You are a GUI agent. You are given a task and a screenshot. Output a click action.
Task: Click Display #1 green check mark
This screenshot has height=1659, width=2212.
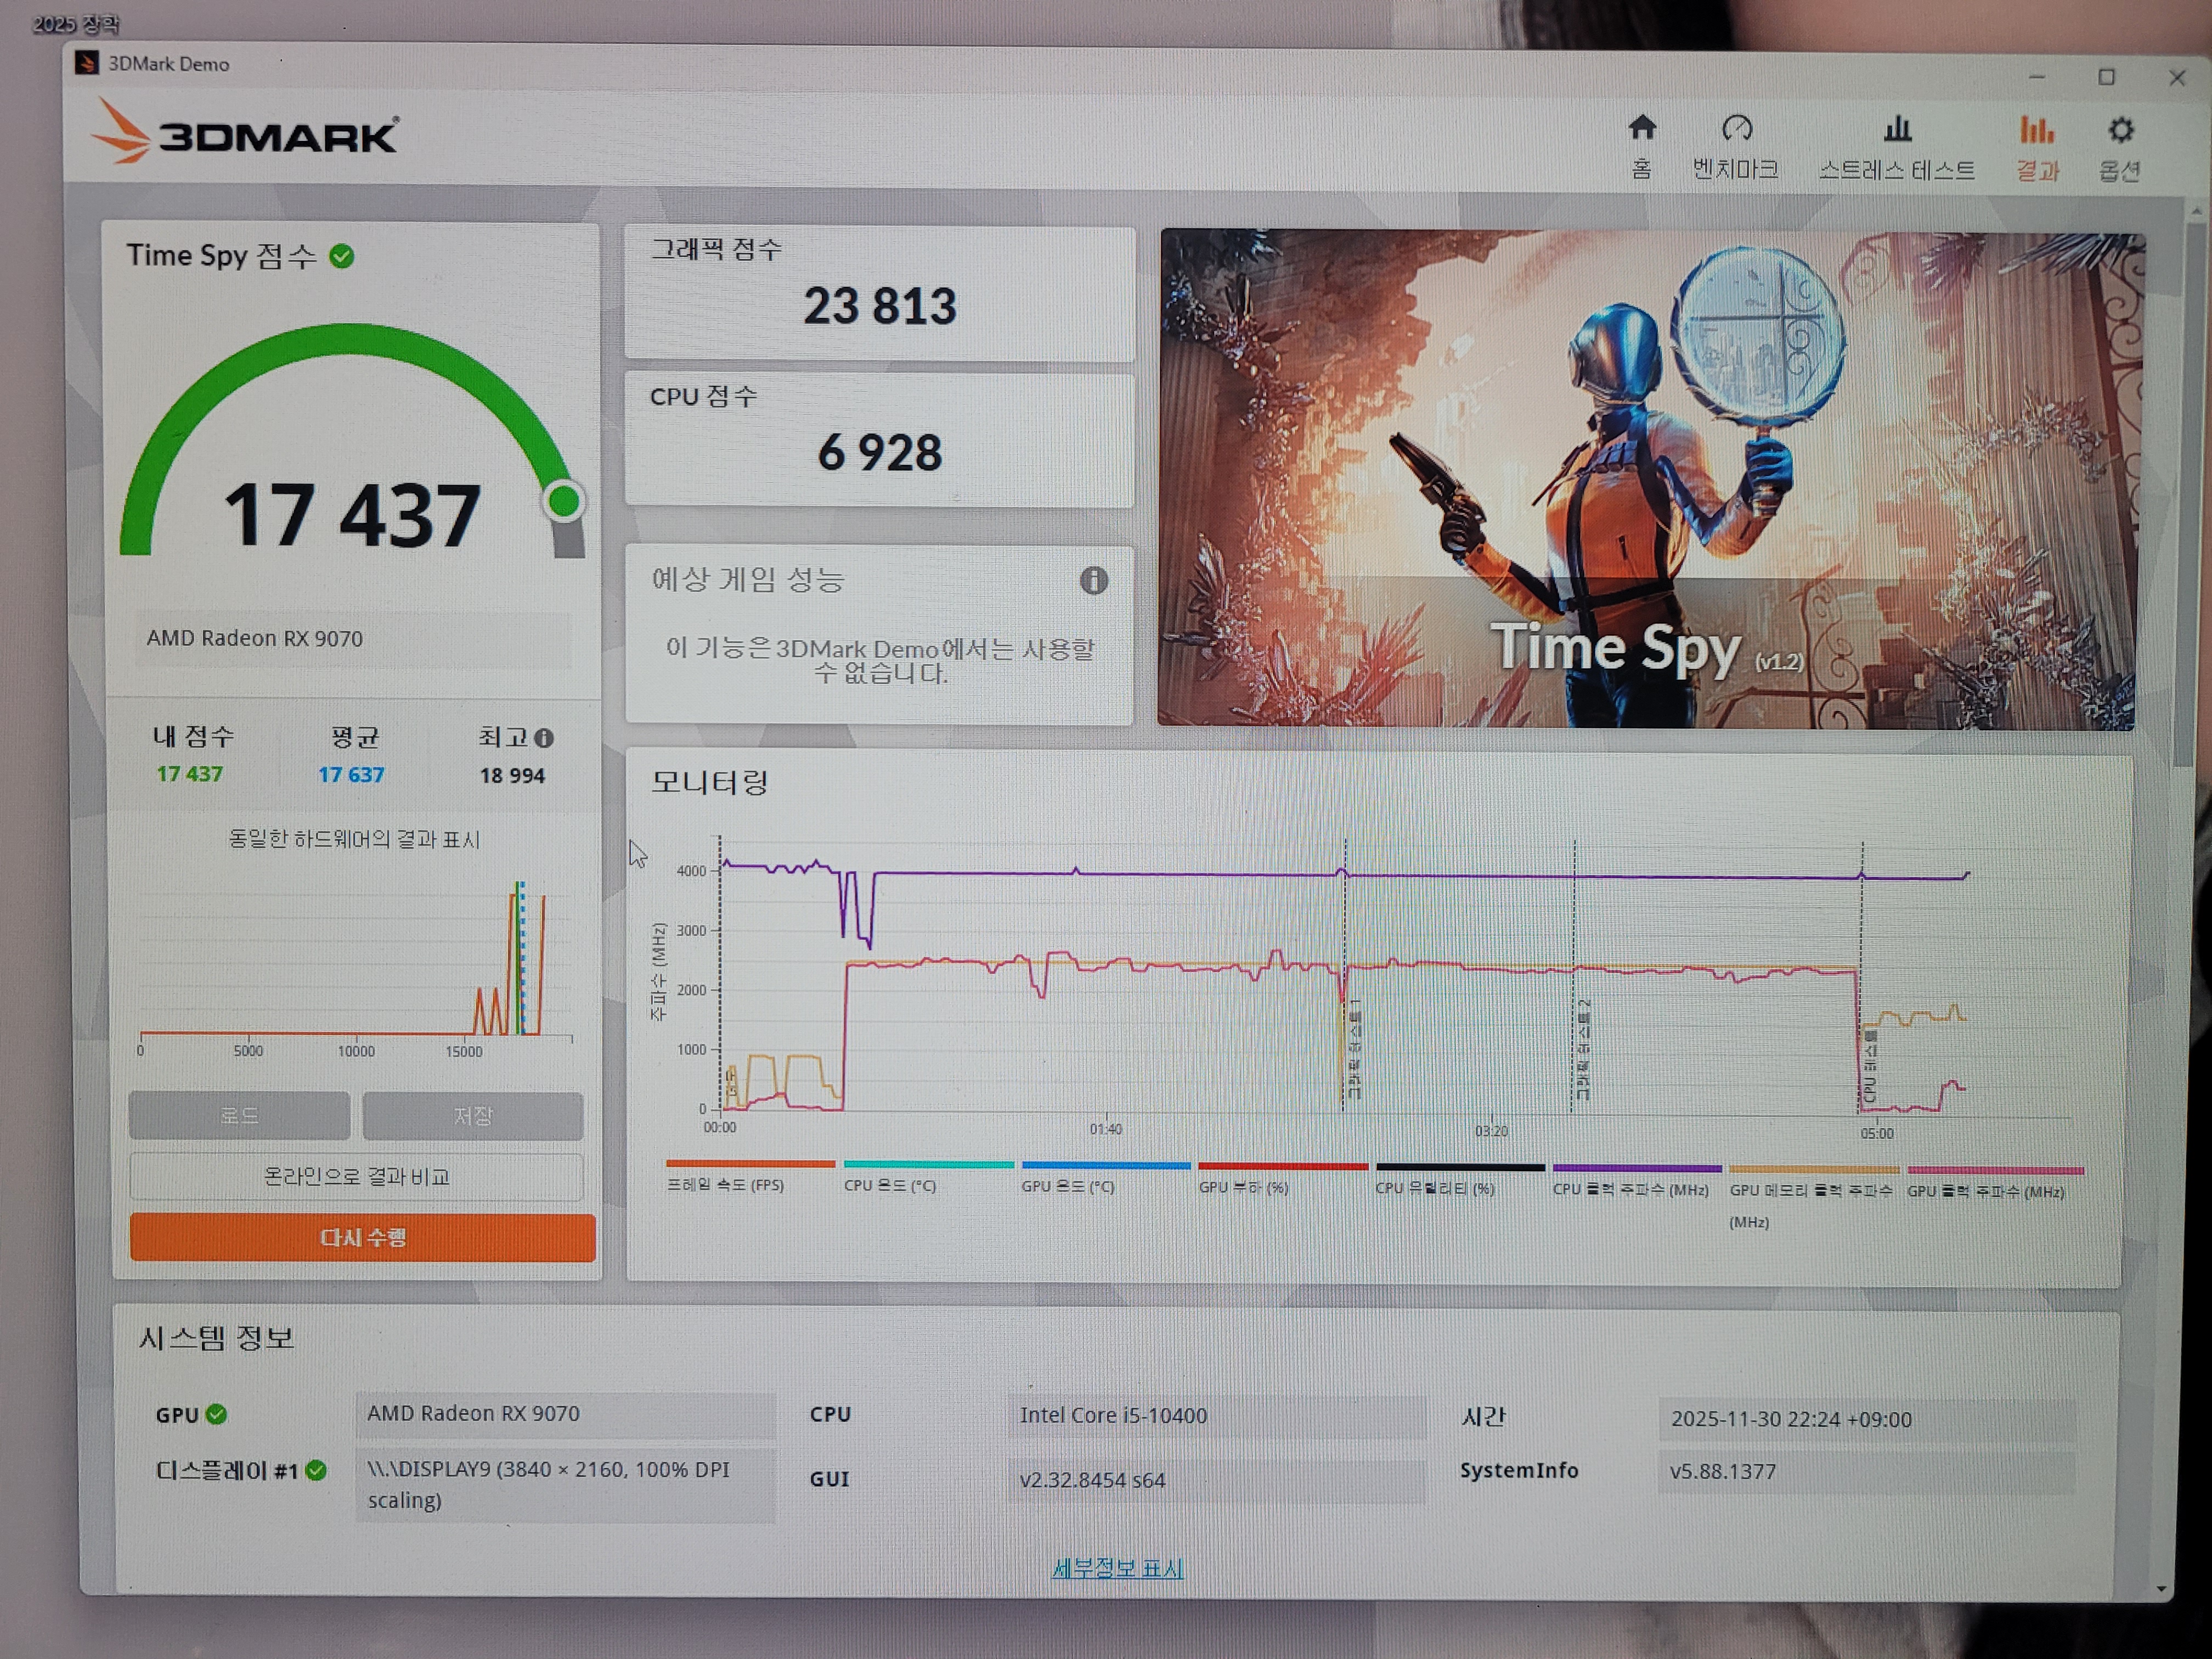(x=316, y=1470)
